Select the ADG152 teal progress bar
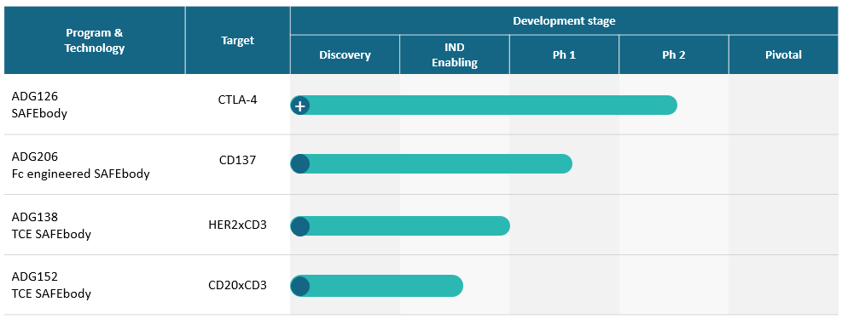 [x=376, y=286]
